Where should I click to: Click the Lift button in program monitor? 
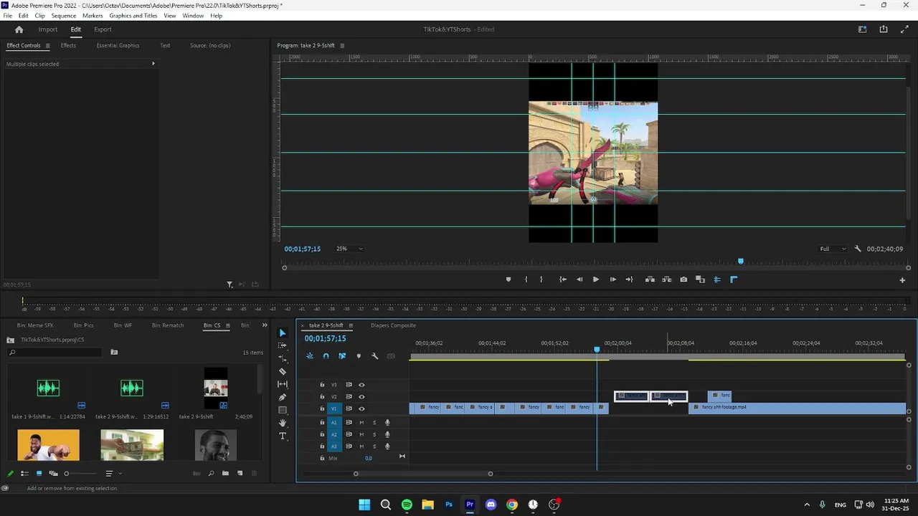click(x=650, y=279)
